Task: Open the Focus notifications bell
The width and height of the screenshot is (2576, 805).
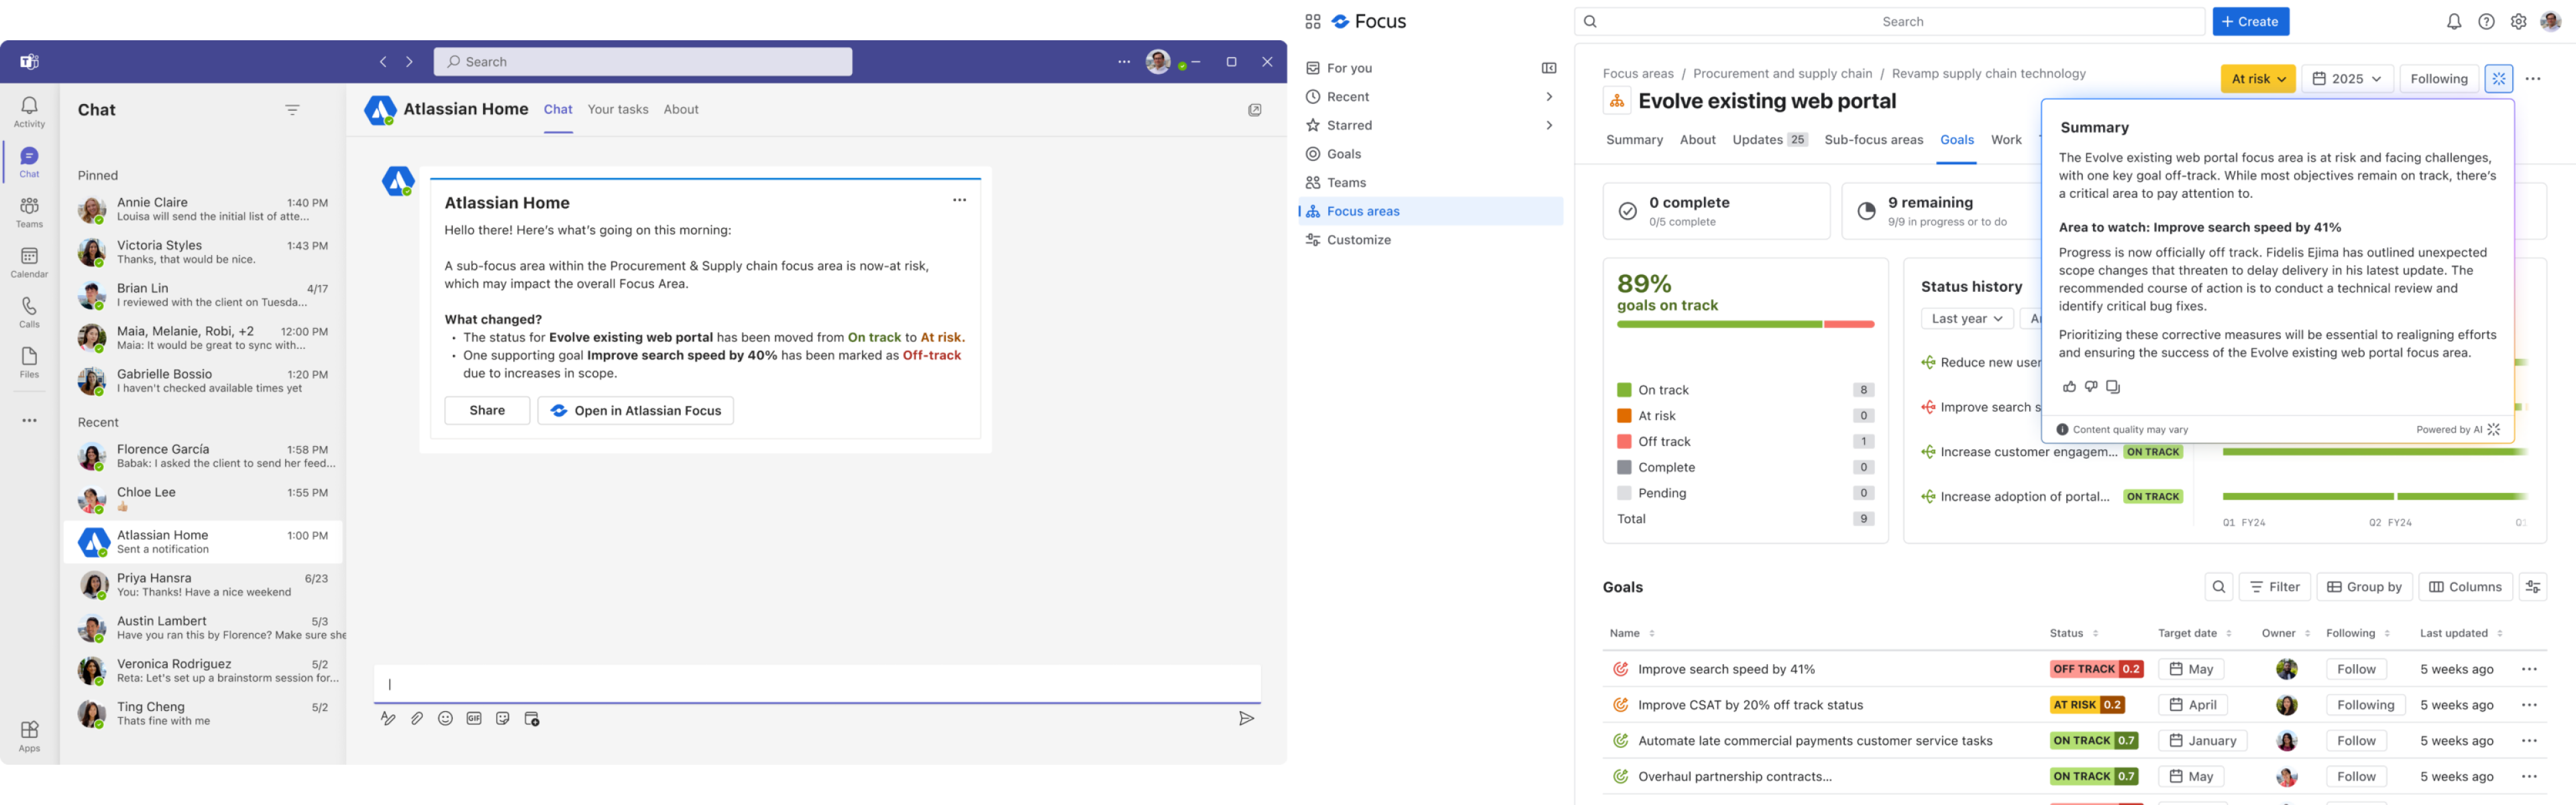Action: pyautogui.click(x=2453, y=22)
